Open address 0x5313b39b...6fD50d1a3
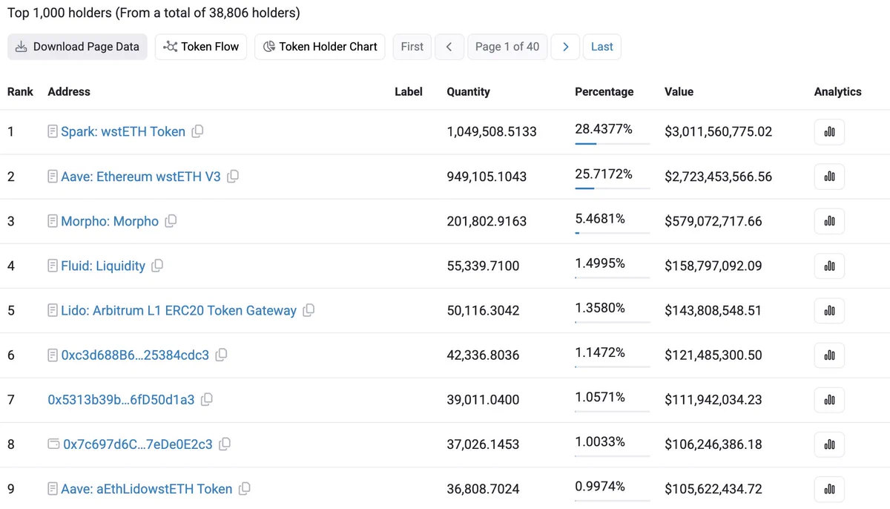This screenshot has width=890, height=509. (121, 399)
